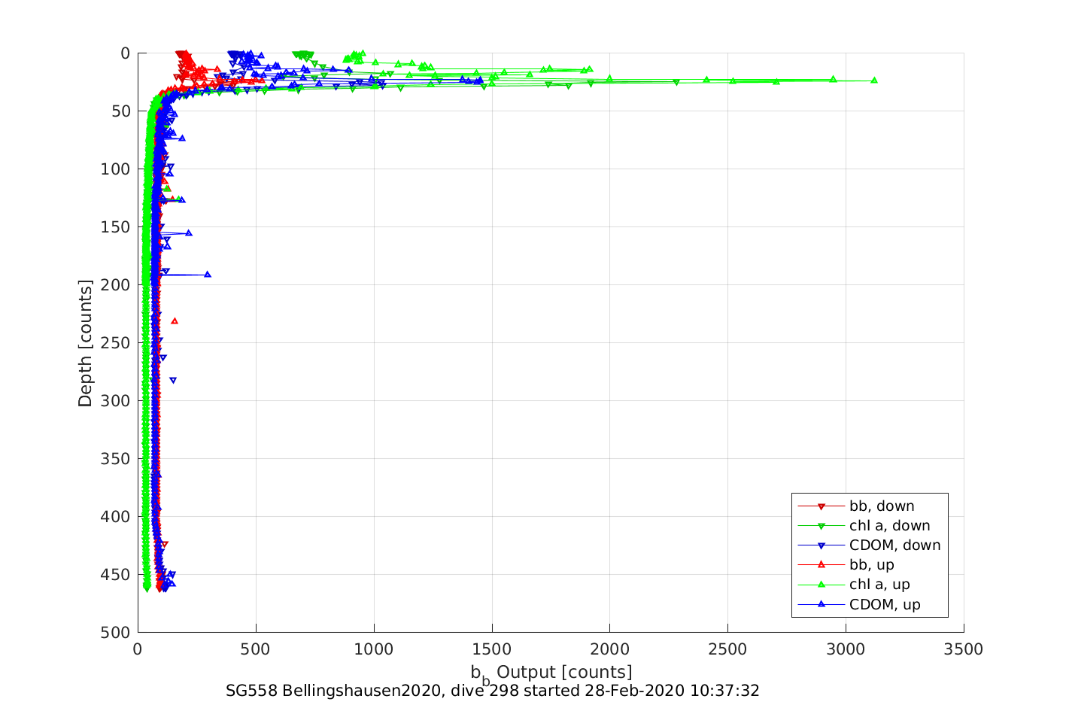
Task: Click the isolated blue down-triangle near depth 280
Action: coord(173,380)
